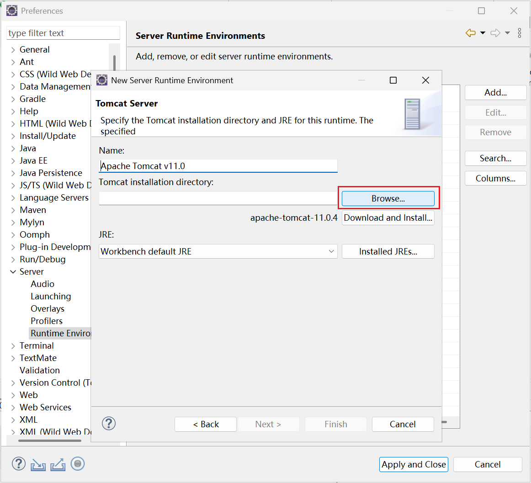The width and height of the screenshot is (531, 483).
Task: Click Download and Install button
Action: [388, 218]
